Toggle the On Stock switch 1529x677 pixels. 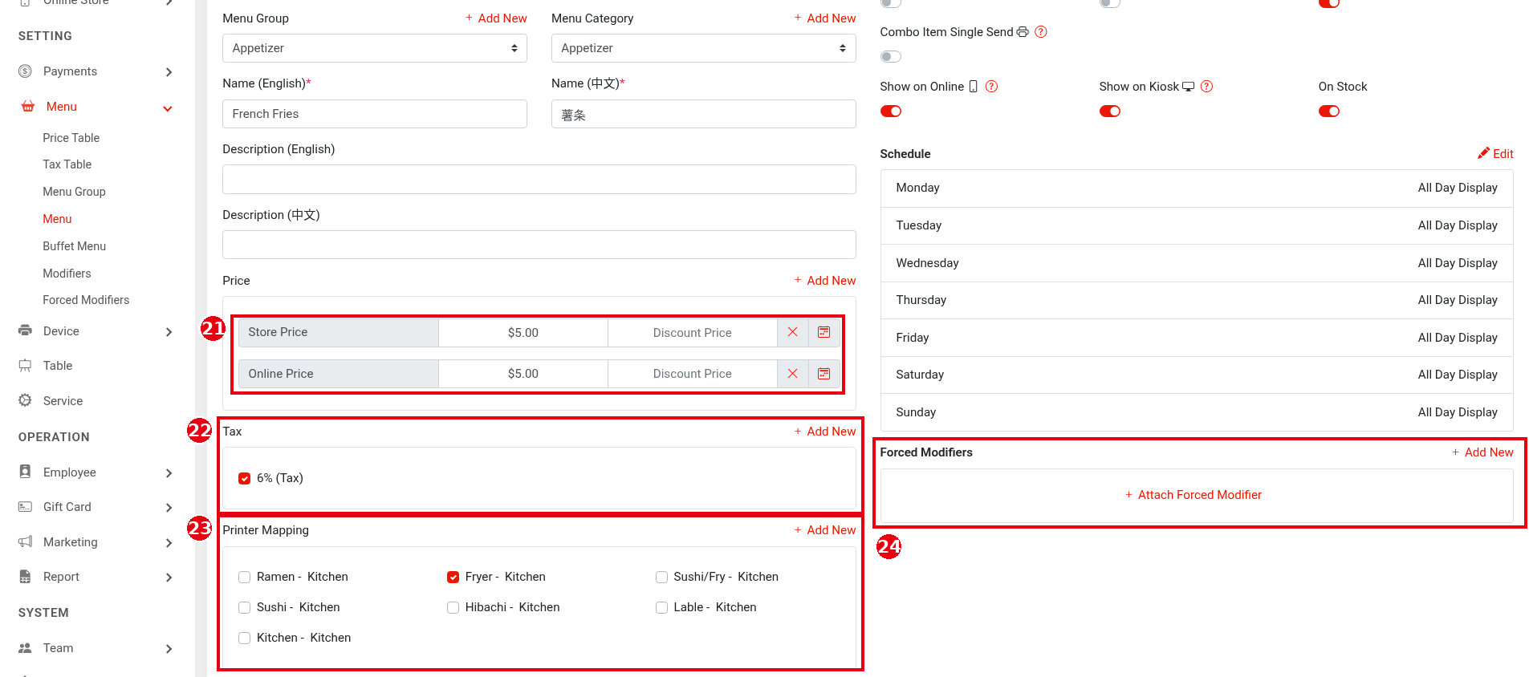pyautogui.click(x=1329, y=111)
